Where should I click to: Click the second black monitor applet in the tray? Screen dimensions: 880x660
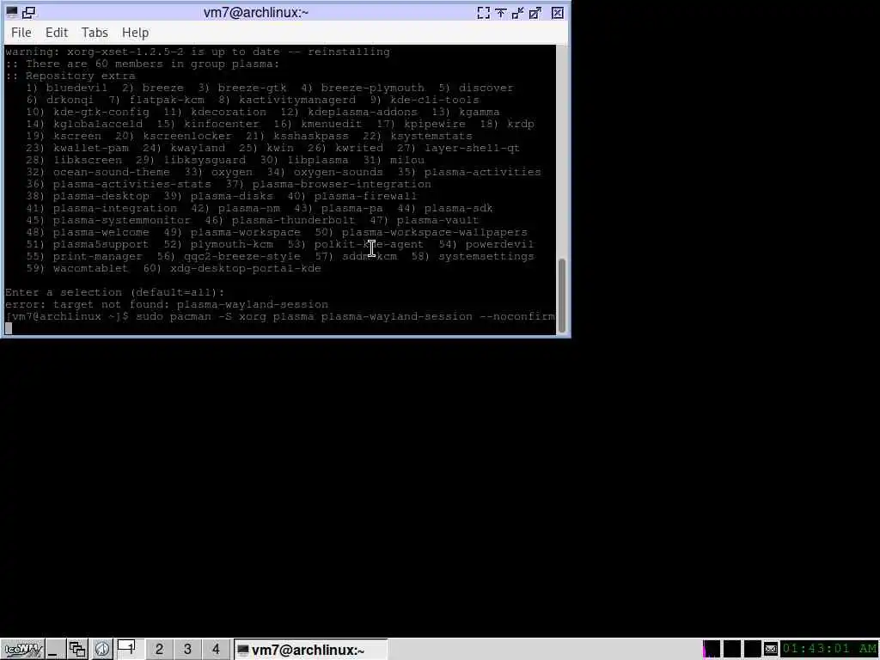732,649
